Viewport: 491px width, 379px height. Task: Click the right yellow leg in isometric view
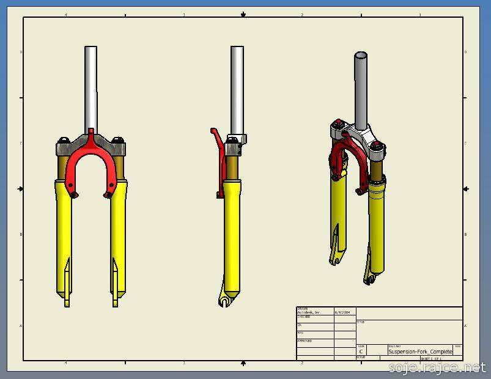tap(377, 226)
